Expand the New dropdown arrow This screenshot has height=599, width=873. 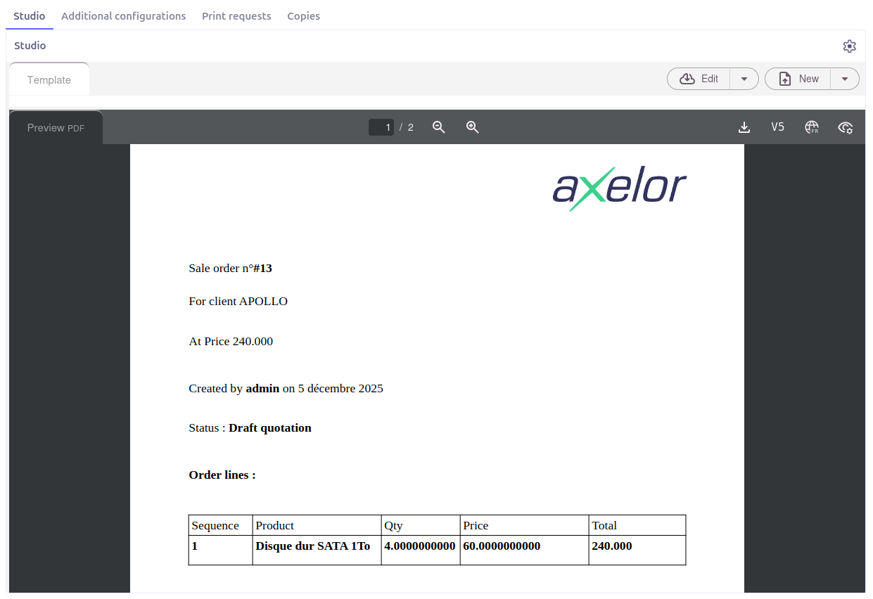[x=845, y=79]
